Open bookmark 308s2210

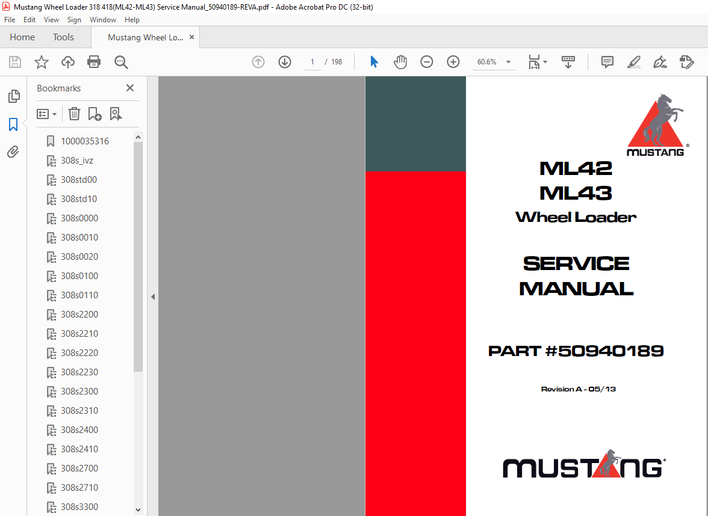pos(79,334)
